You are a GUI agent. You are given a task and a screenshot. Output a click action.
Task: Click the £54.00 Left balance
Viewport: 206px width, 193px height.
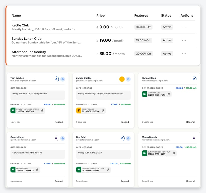pyautogui.click(x=59, y=105)
